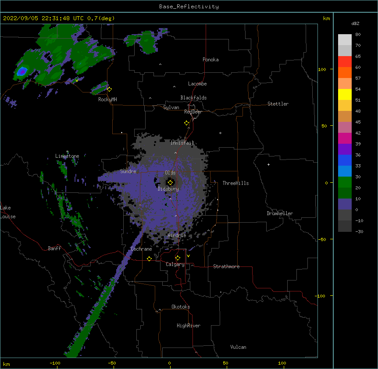This screenshot has height=369, width=378.
Task: Click the Stettler city label
Action: coord(278,104)
